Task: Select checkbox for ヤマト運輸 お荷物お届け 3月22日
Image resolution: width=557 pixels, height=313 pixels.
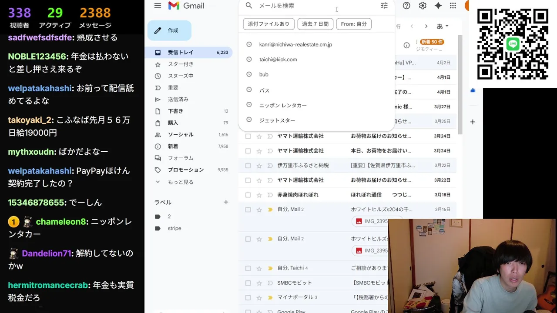Action: click(248, 180)
